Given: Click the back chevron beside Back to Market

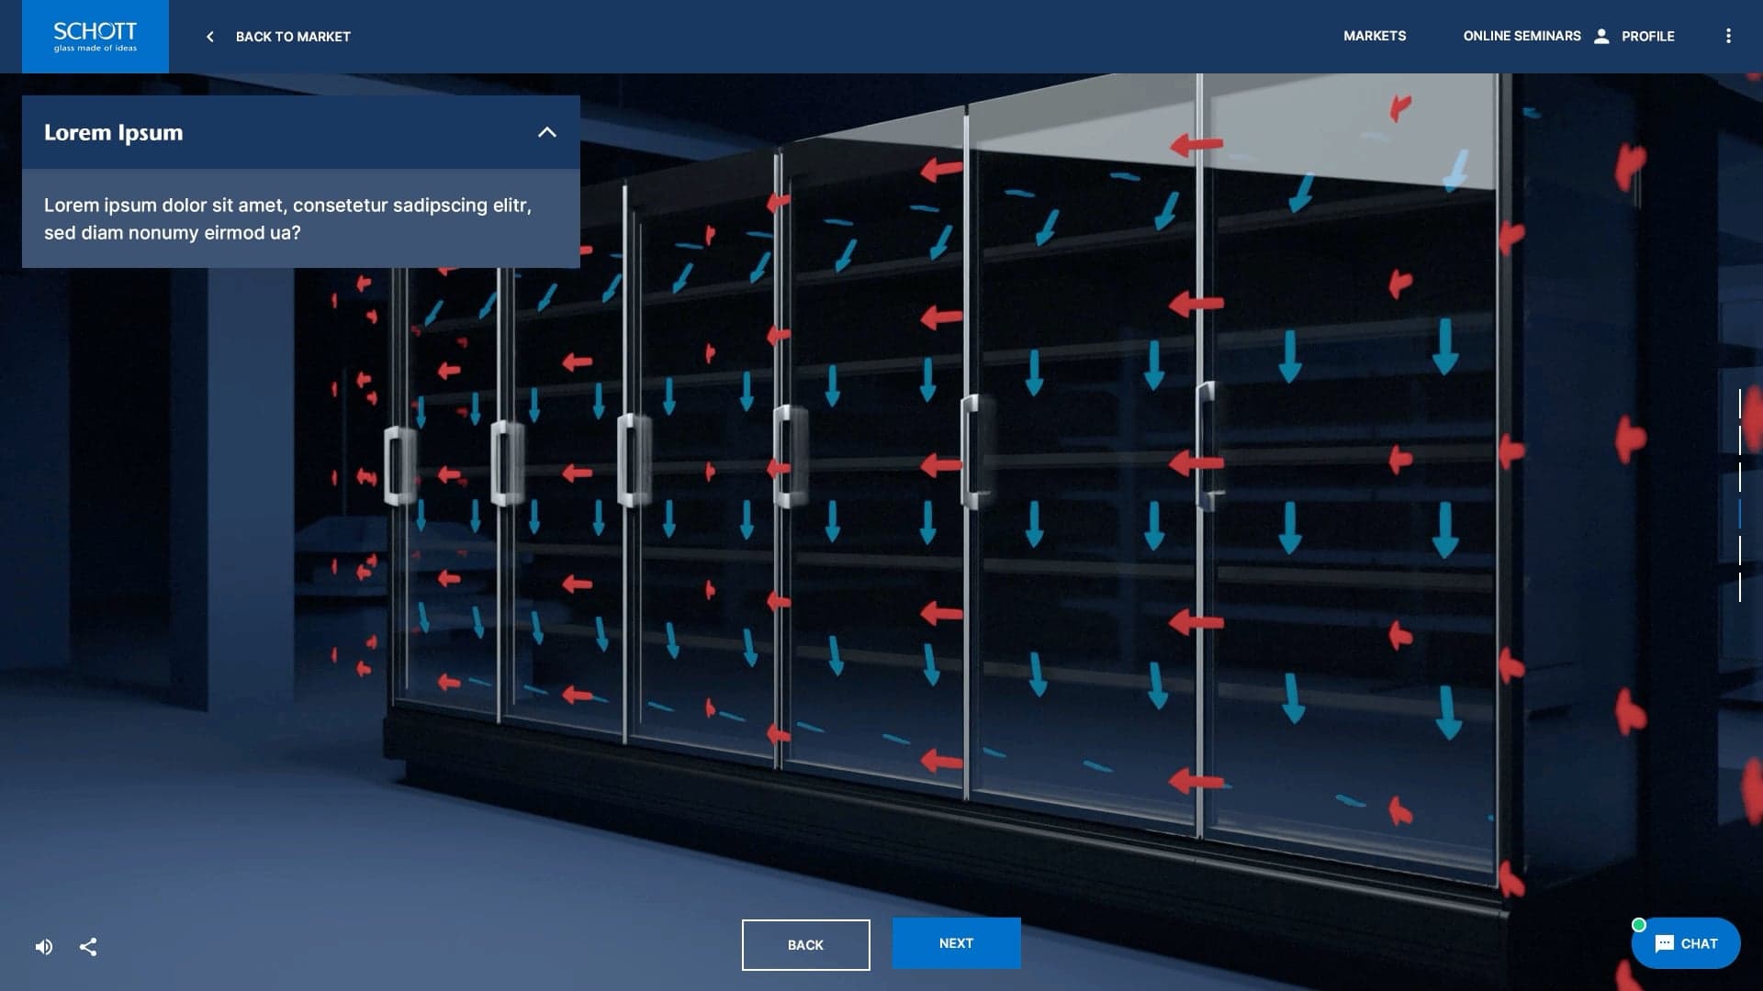Looking at the screenshot, I should 210,37.
